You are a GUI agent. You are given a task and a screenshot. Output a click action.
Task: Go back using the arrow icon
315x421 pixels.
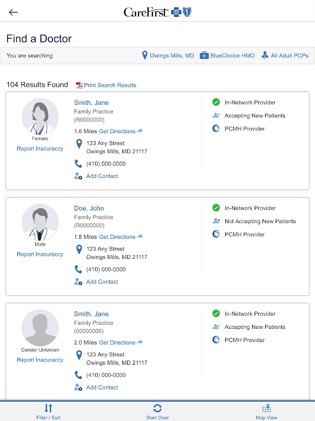tap(13, 12)
